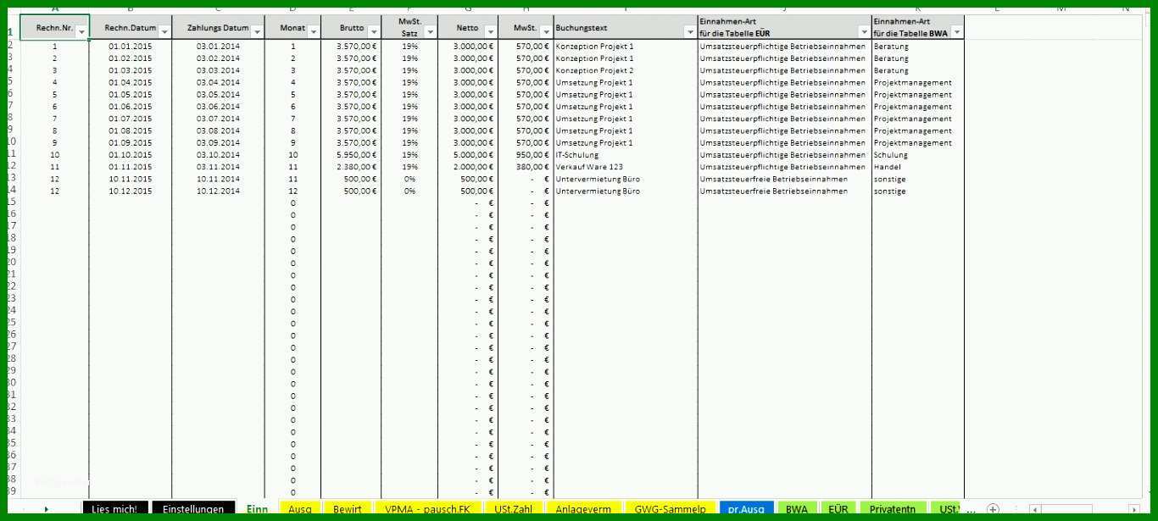Open the Buchungstext filter dropdown
The height and width of the screenshot is (521, 1158).
[690, 32]
